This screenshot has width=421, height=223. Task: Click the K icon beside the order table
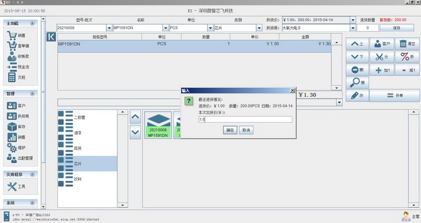pyautogui.click(x=51, y=37)
